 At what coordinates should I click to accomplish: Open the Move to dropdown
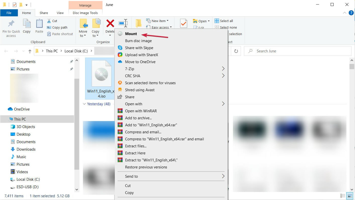click(83, 33)
